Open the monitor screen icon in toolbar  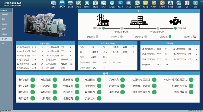tap(121, 3)
